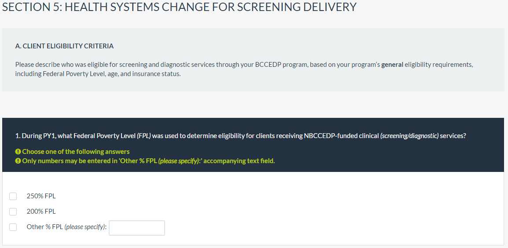Image resolution: width=508 pixels, height=248 pixels.
Task: Tick the Other % FPL checkbox
Action: [x=13, y=227]
